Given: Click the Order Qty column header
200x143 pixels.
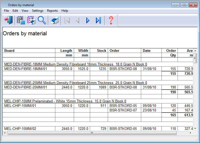Looking at the screenshot, I should point(171,53).
